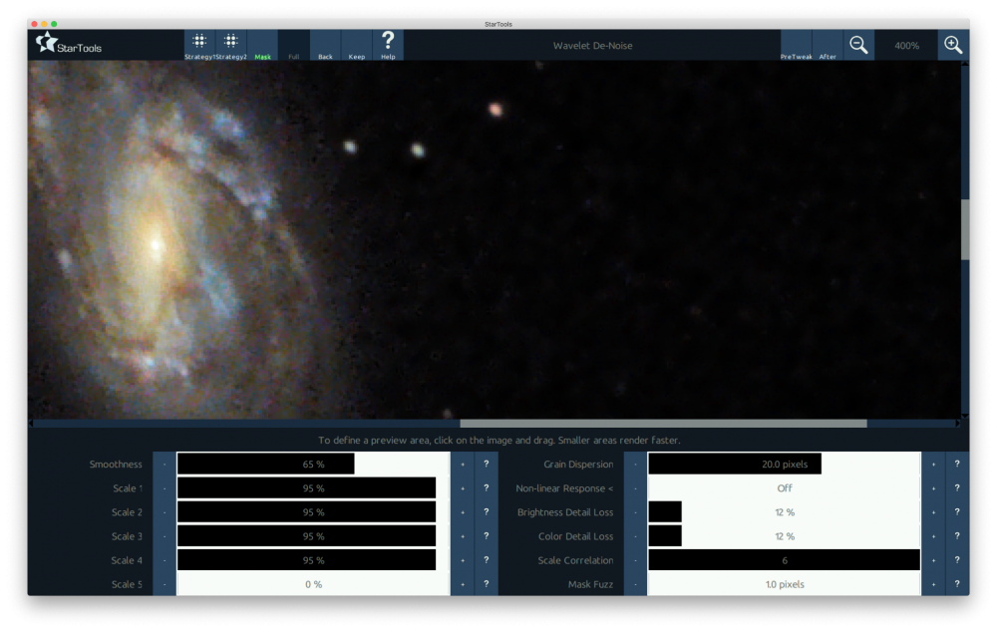This screenshot has height=632, width=997.
Task: Click the StarTools logo
Action: 69,45
